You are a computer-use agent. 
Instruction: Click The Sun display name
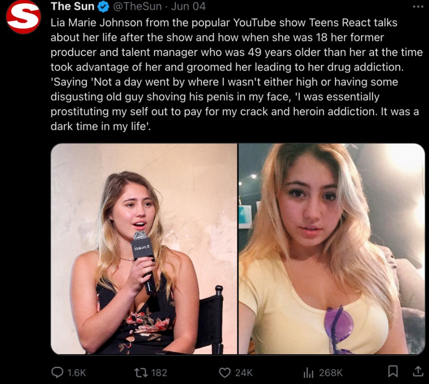tap(72, 6)
